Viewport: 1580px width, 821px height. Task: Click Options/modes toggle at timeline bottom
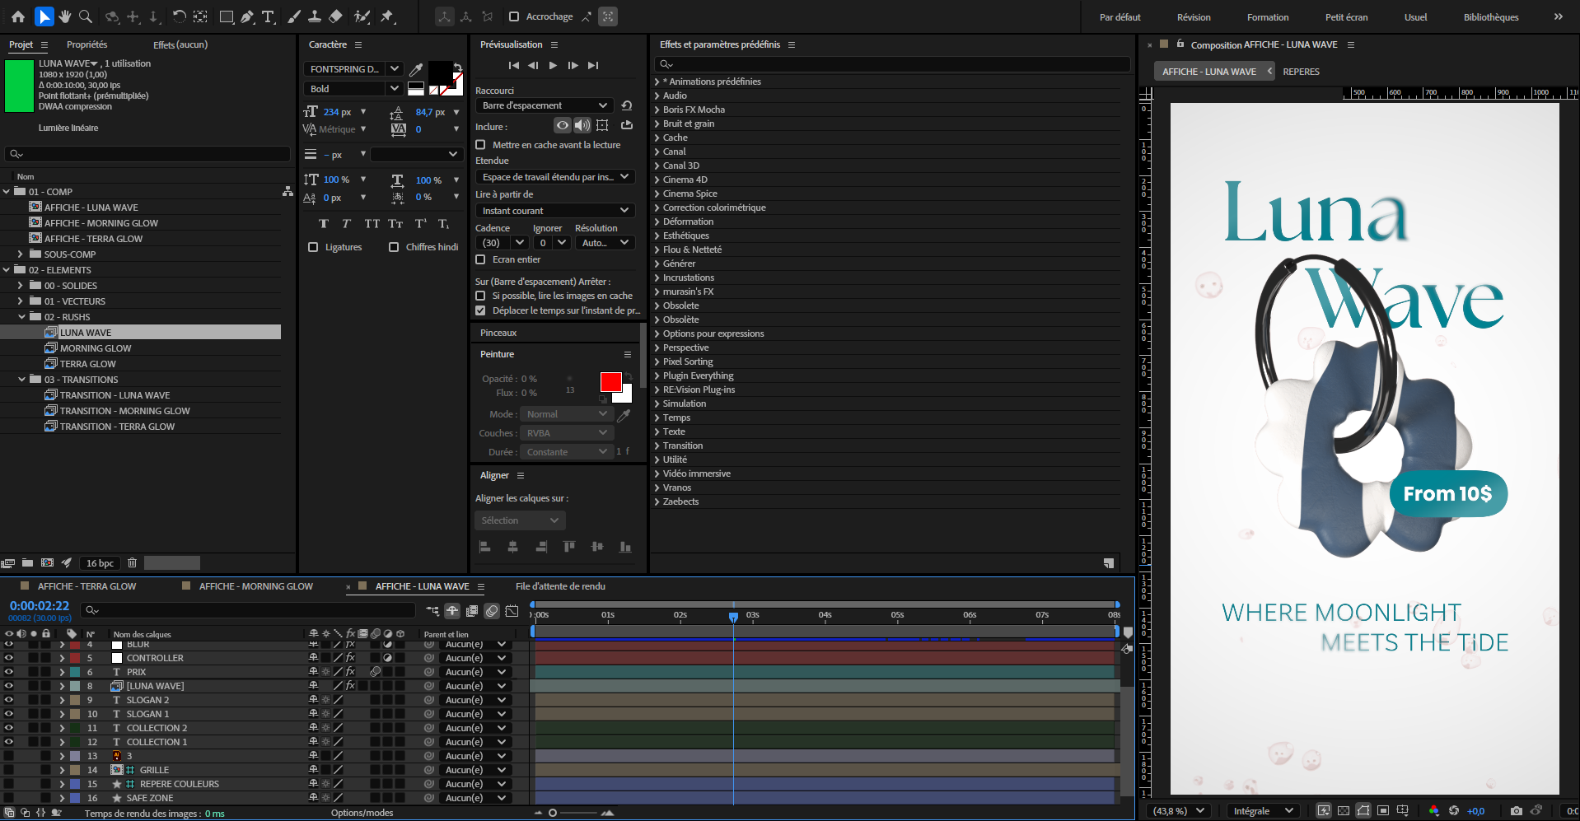click(362, 813)
